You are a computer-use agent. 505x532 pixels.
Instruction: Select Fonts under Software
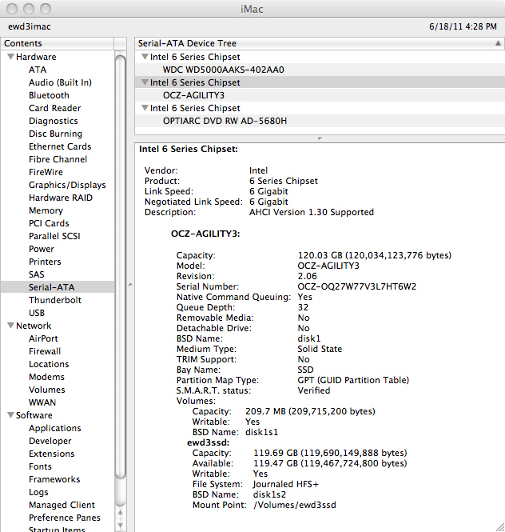40,466
